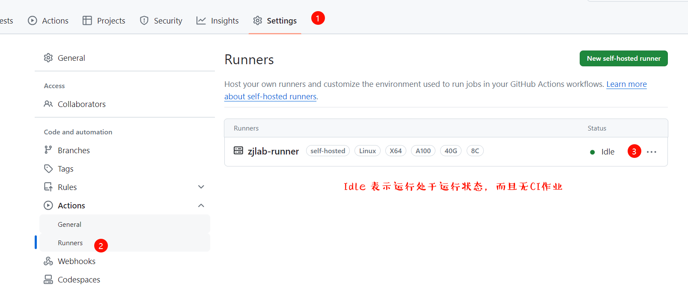Viewport: 688px width, 288px height.
Task: Click the Code and automation section label
Action: click(x=78, y=132)
